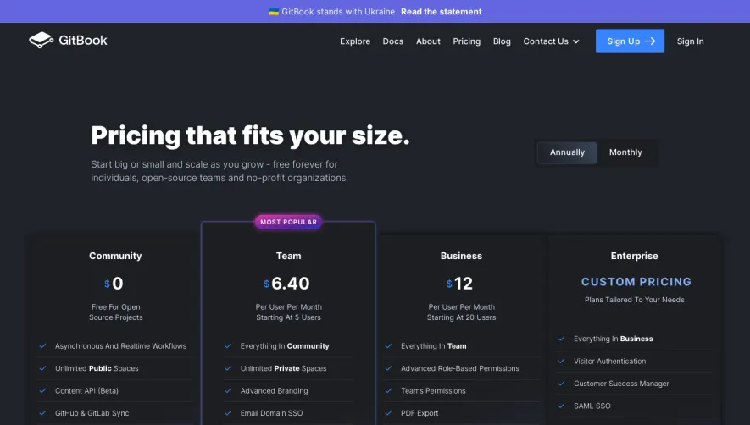
Task: Click checkmark beside Unlimited Public Spaces
Action: point(42,368)
